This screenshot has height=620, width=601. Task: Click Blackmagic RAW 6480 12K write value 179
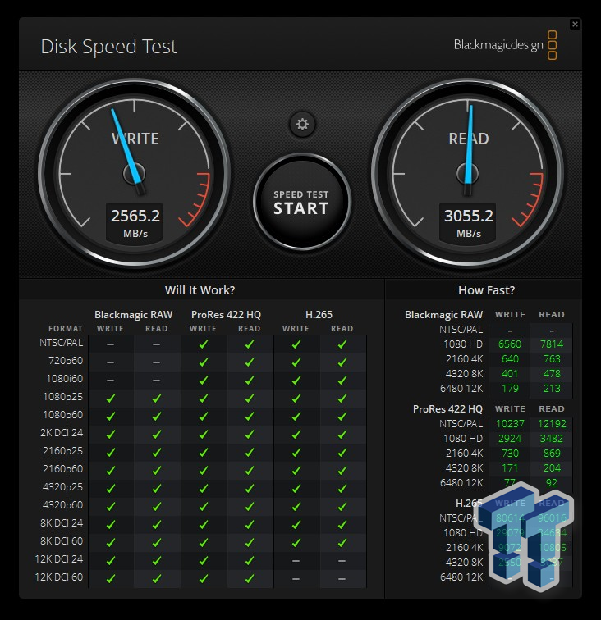510,388
